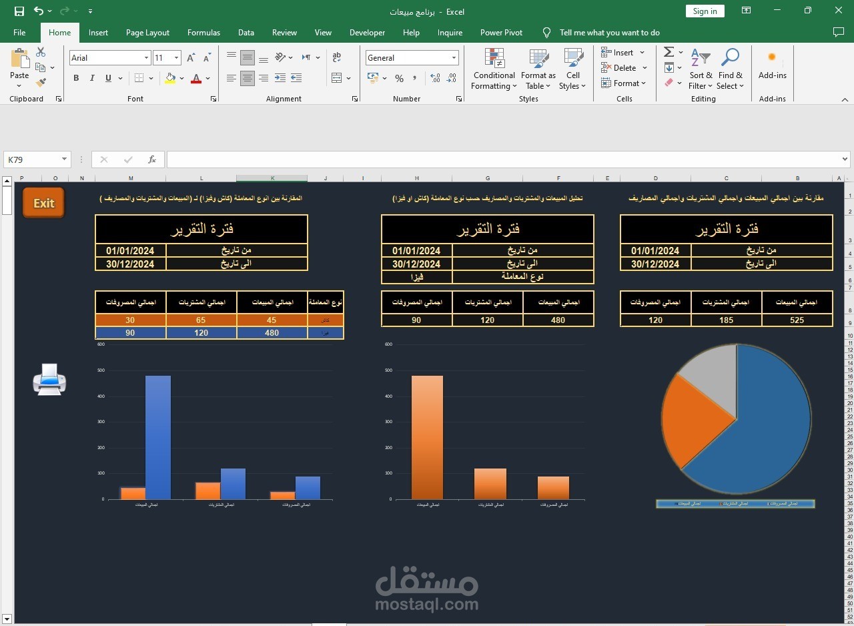Toggle underline formatting

pyautogui.click(x=107, y=78)
